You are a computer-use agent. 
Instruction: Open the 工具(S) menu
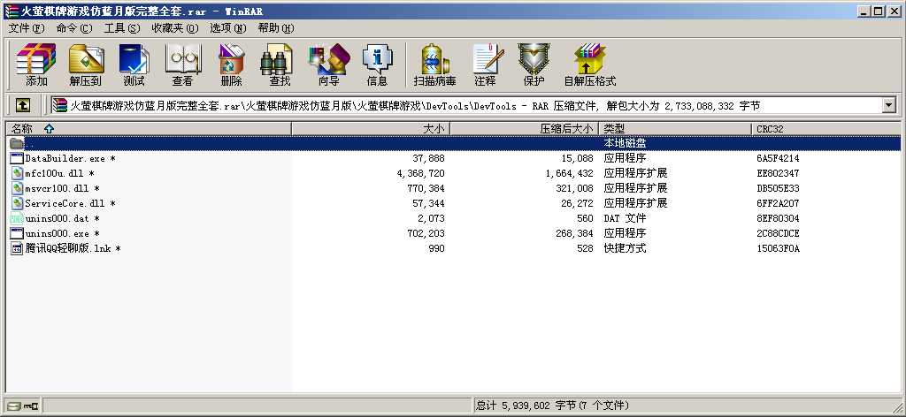[122, 27]
